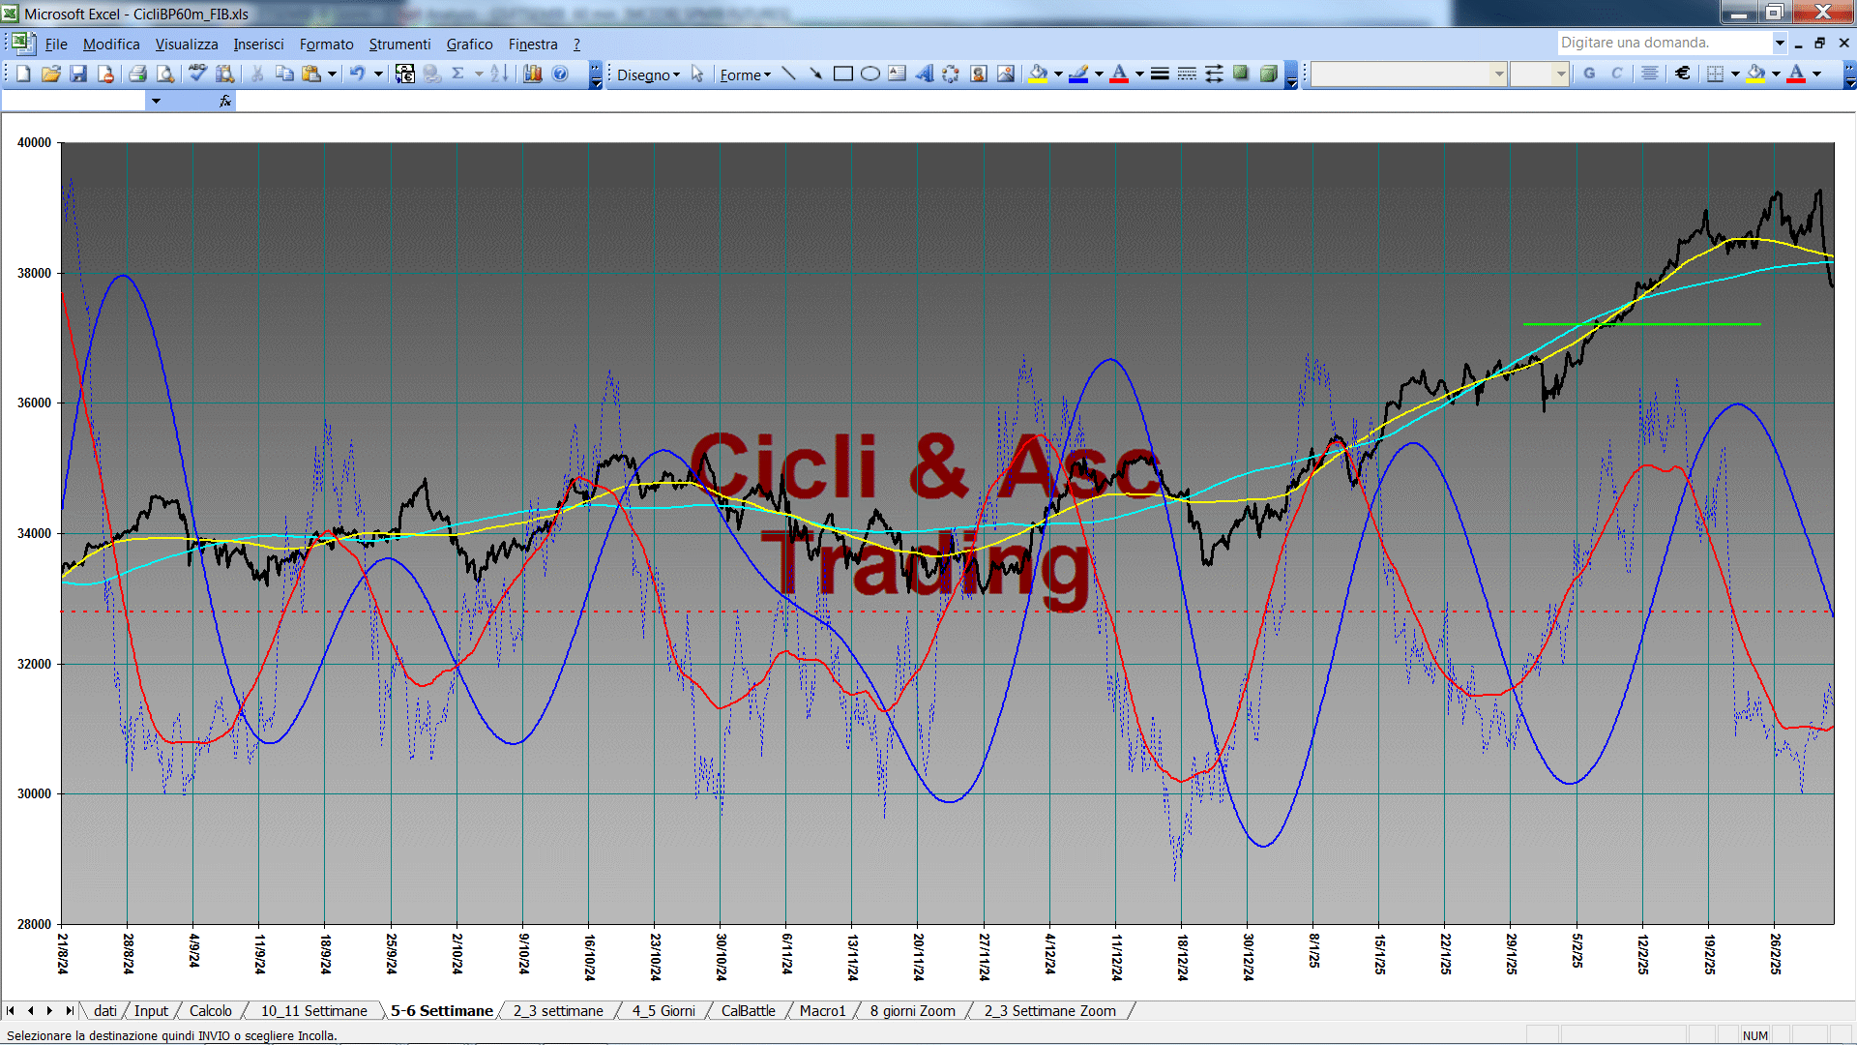Toggle italic C formatting button

pyautogui.click(x=1616, y=74)
